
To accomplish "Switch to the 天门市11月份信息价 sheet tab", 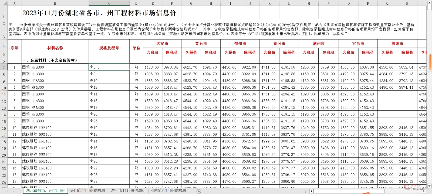I will click(87, 191).
